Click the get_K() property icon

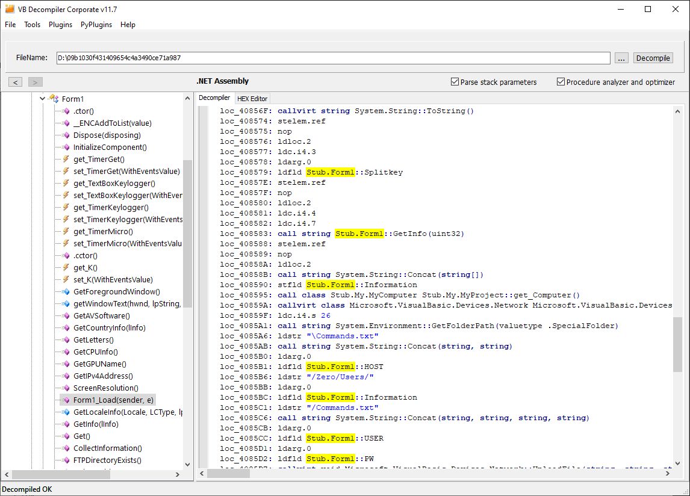pos(66,267)
